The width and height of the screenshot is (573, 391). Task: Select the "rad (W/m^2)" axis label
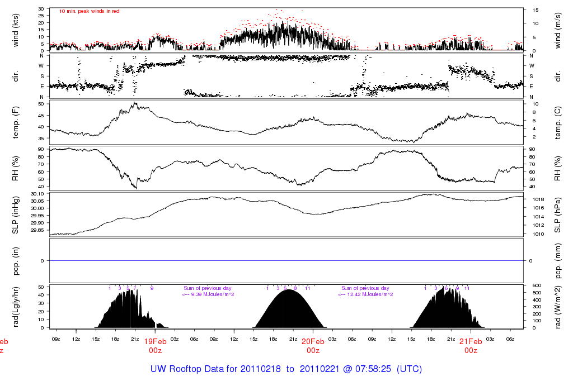point(558,307)
